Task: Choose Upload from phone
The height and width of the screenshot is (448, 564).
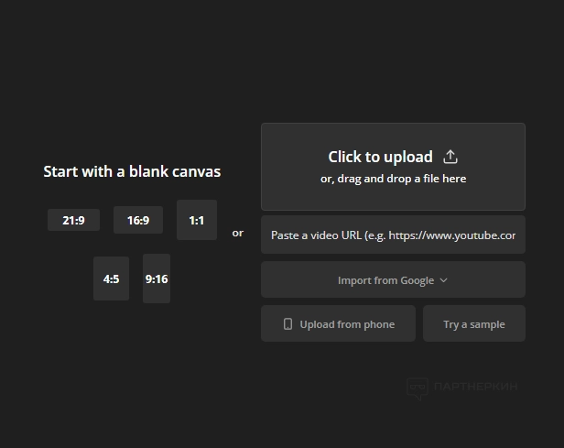Action: pos(338,323)
